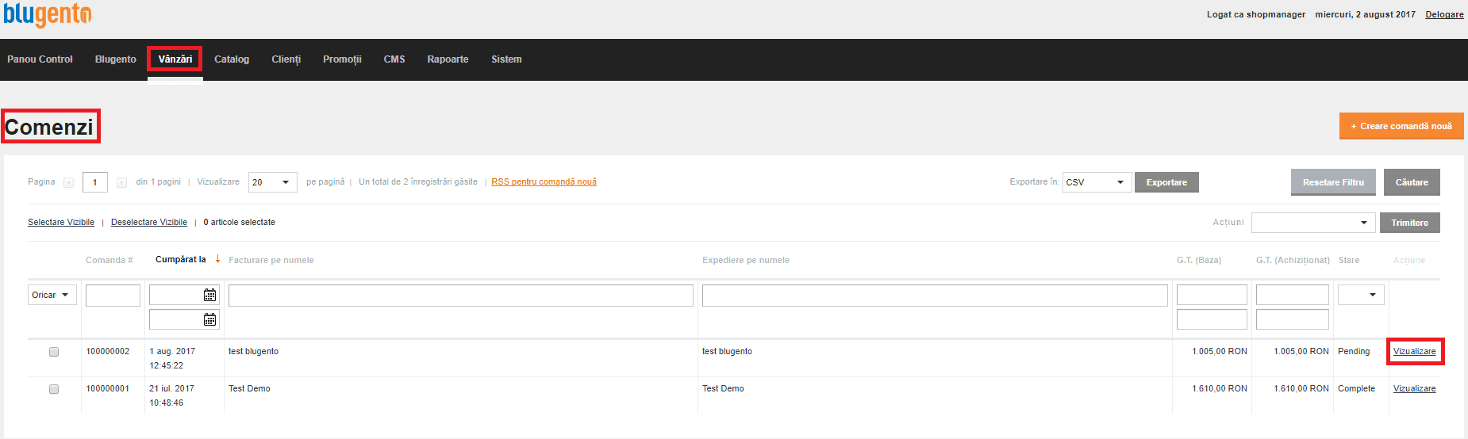
Task: Click the Pending status cell
Action: coord(1354,351)
